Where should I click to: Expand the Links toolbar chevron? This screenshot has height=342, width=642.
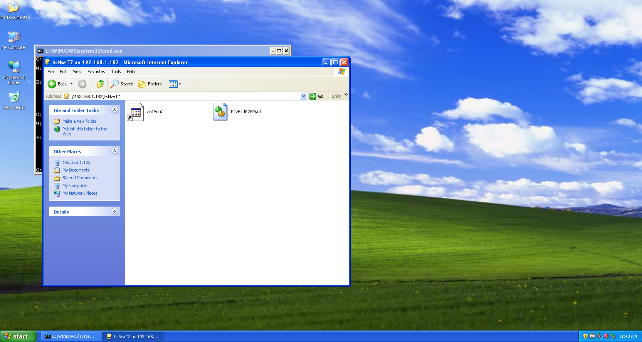[346, 95]
